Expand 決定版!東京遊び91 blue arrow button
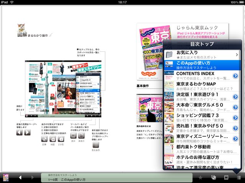 pos(235,96)
